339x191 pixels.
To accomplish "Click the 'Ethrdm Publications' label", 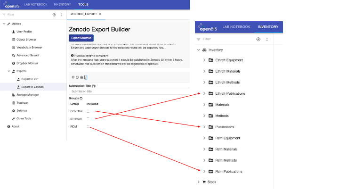I will [x=230, y=93].
